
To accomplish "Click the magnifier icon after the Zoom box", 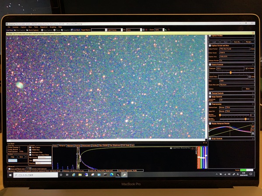I will 169,30.
